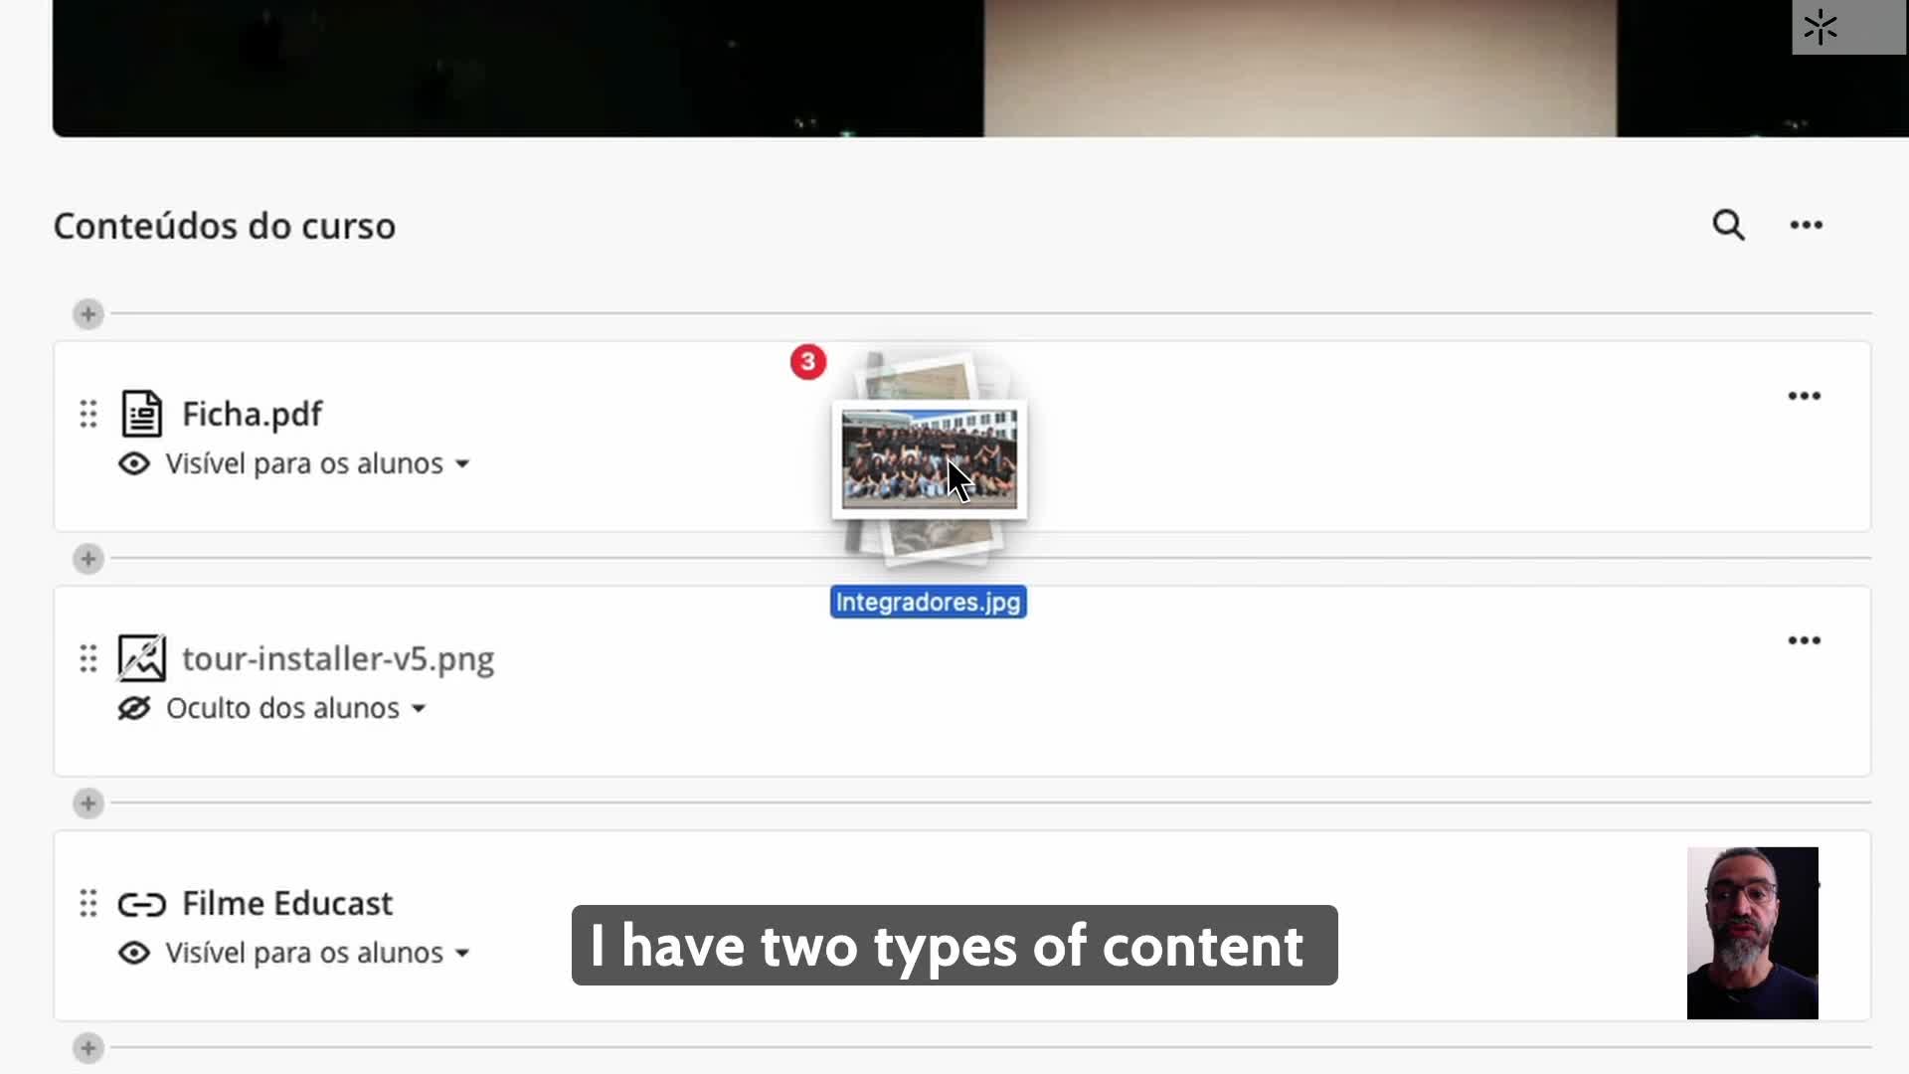Open more options for Ficha.pdf
The image size is (1909, 1074).
(1804, 396)
